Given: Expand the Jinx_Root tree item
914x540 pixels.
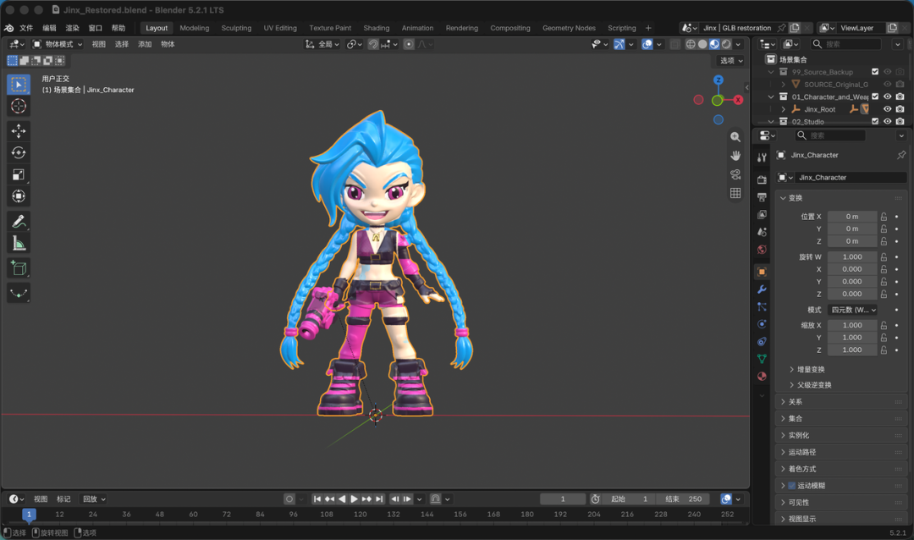Looking at the screenshot, I should coord(784,109).
